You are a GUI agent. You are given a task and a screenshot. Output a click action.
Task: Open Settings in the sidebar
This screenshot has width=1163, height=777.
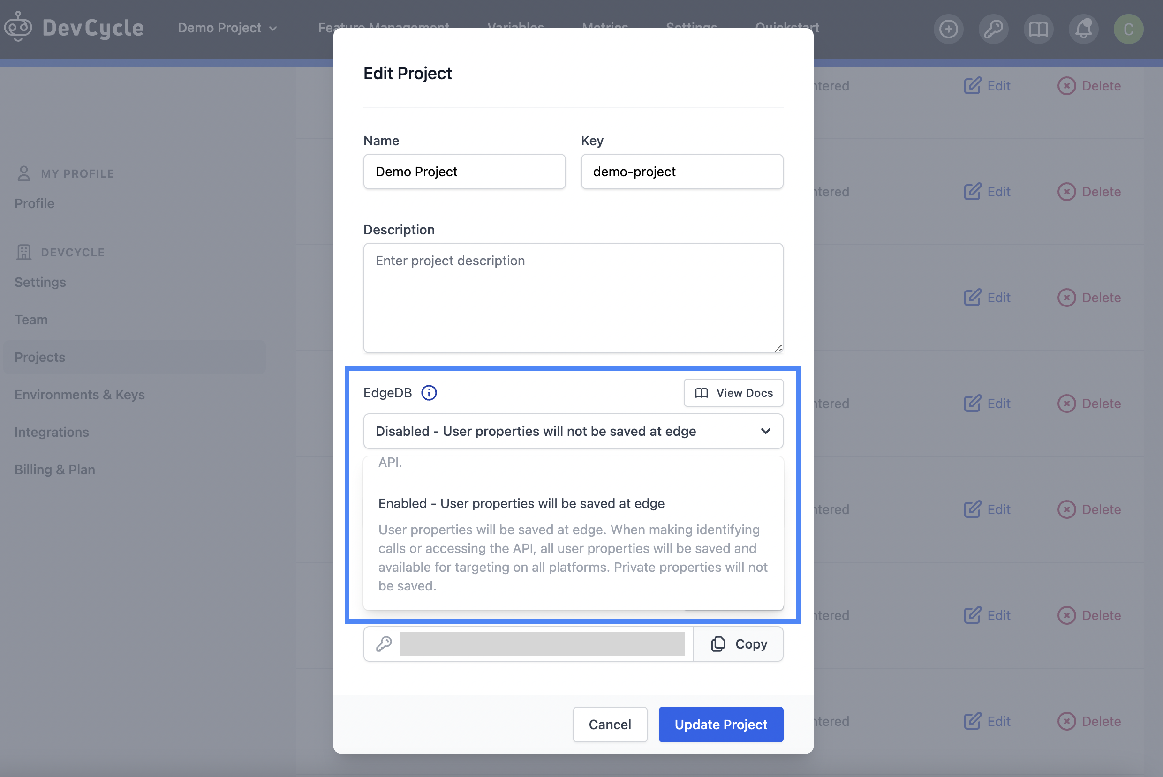tap(40, 282)
